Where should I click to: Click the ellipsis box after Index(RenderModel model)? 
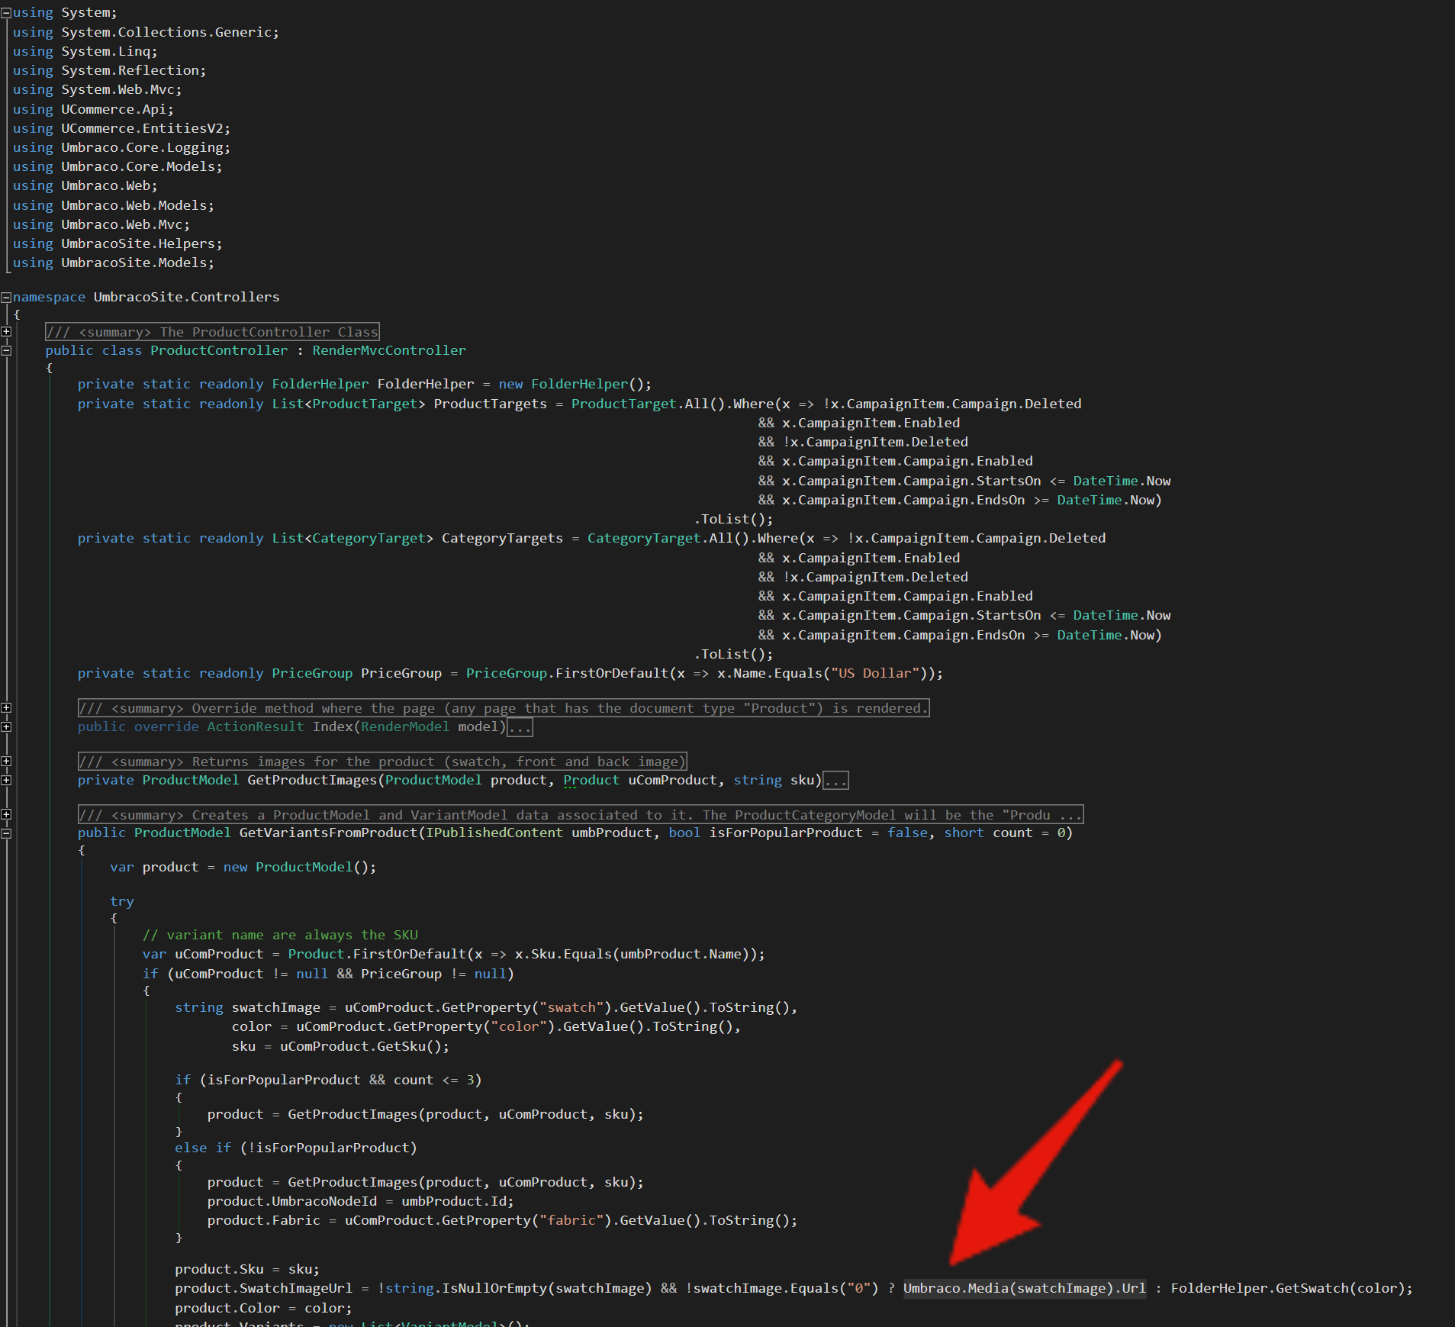pos(520,727)
